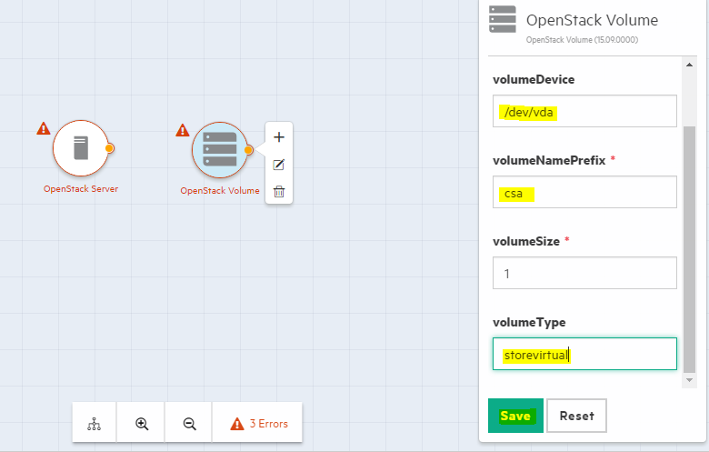Click the properties panel scrollbar thumb
709x452 pixels.
(x=689, y=250)
